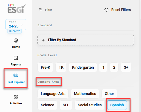
Task: Expand the Year 24-25 dropdown
Action: click(16, 24)
